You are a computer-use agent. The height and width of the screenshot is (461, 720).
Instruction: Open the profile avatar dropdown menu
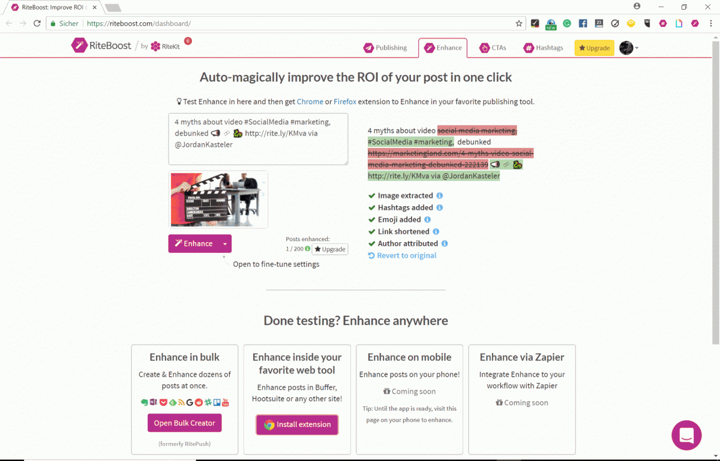628,48
